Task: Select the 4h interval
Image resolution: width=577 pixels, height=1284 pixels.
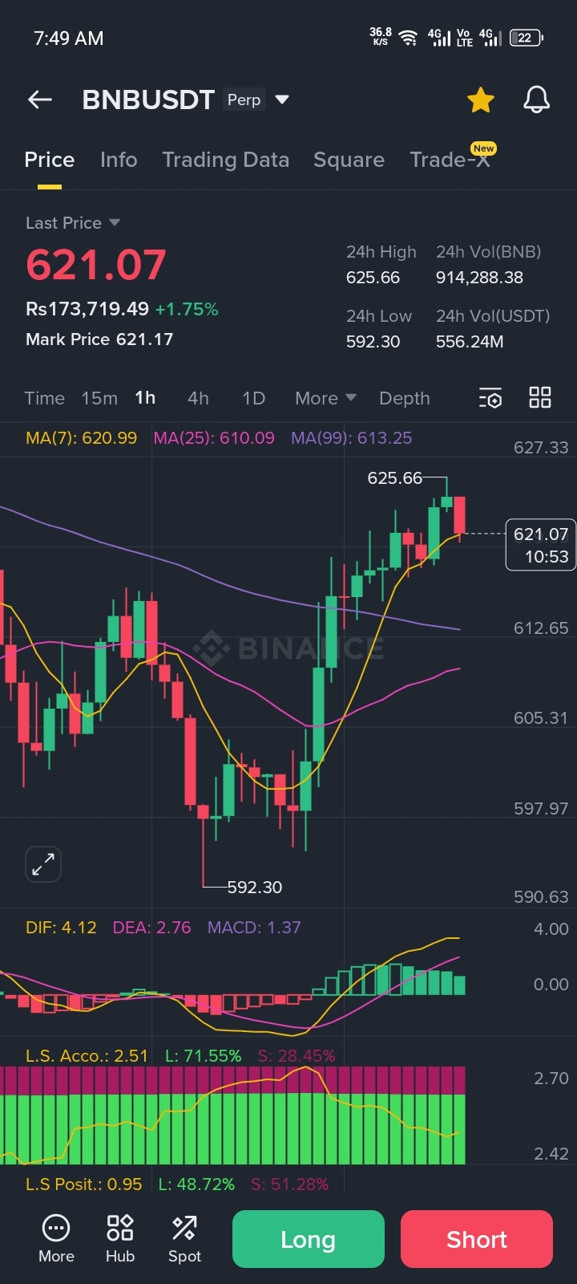Action: [x=198, y=398]
